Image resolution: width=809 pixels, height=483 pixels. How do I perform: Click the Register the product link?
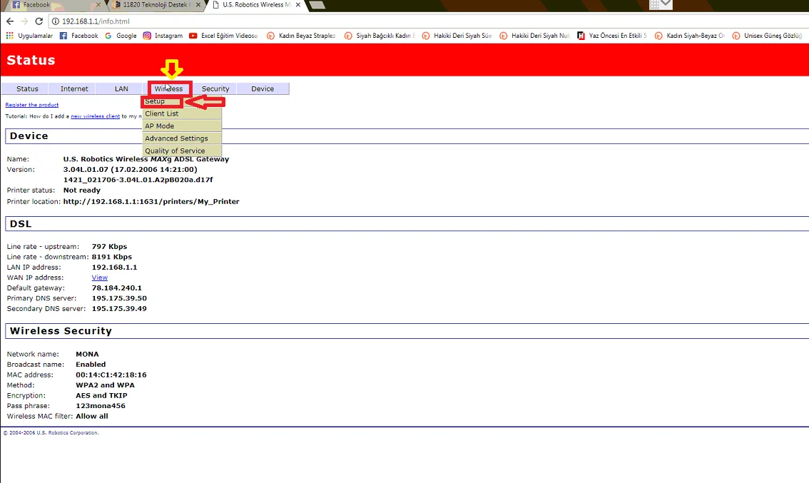[x=32, y=105]
